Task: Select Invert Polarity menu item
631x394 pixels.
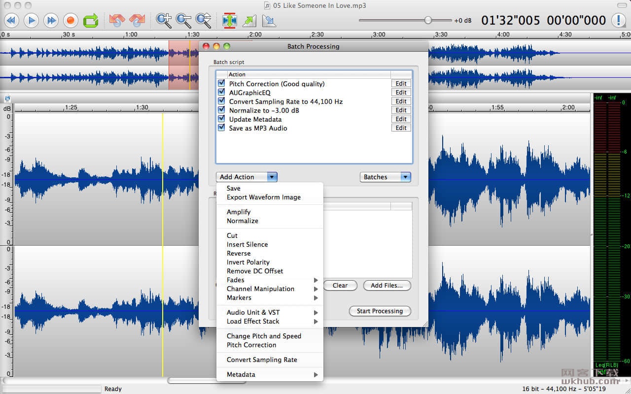Action: pyautogui.click(x=270, y=262)
